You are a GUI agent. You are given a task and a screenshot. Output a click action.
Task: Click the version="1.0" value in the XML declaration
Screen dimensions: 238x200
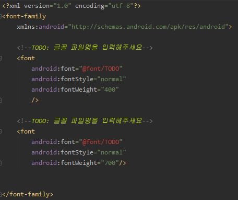click(62, 6)
